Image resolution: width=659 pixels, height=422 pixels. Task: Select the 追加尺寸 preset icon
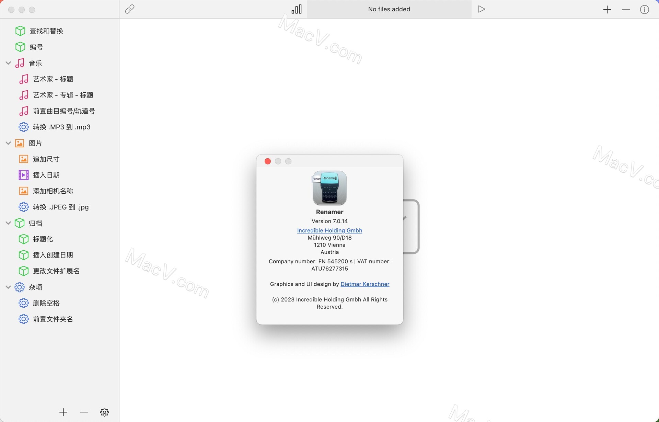(23, 159)
